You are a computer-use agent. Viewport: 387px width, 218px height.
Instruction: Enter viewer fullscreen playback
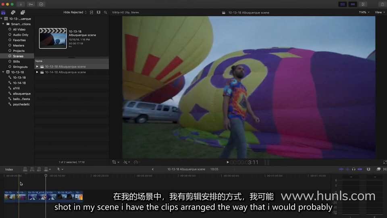(385, 162)
